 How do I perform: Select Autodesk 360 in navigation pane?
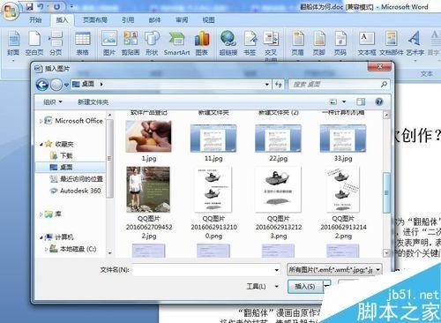coord(76,191)
